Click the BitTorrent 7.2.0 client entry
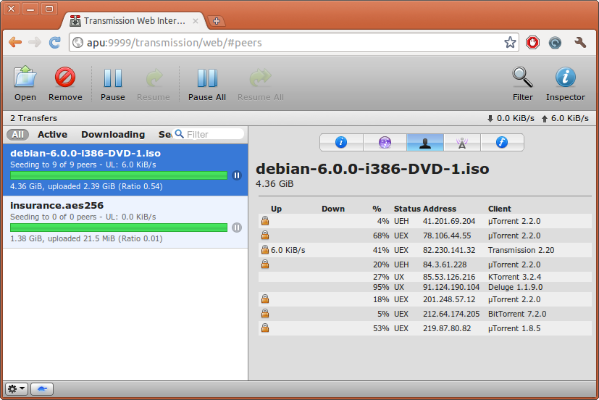The width and height of the screenshot is (599, 400). 517,314
